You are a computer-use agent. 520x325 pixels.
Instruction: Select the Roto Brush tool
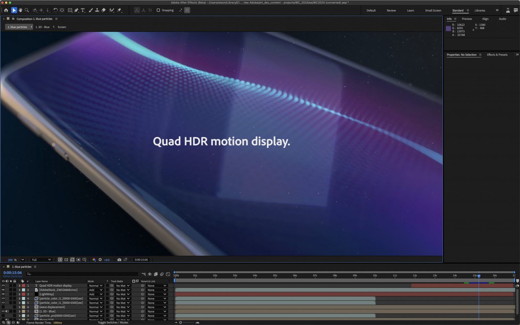pos(112,10)
